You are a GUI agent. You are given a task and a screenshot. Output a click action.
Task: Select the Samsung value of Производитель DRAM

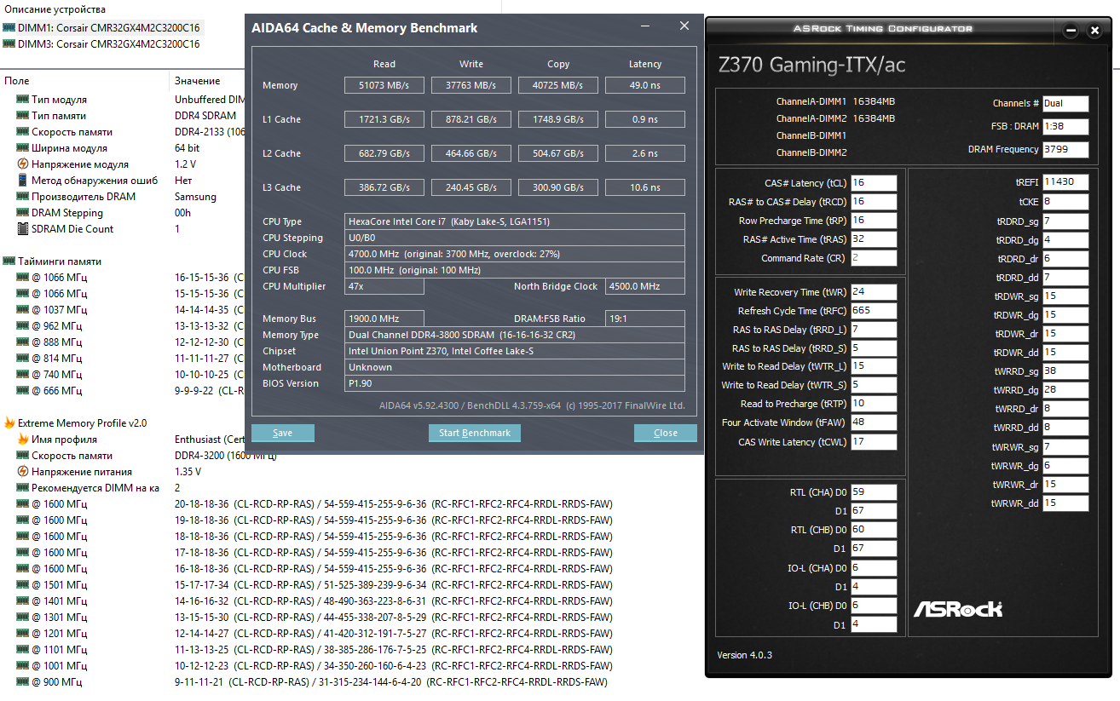point(195,197)
